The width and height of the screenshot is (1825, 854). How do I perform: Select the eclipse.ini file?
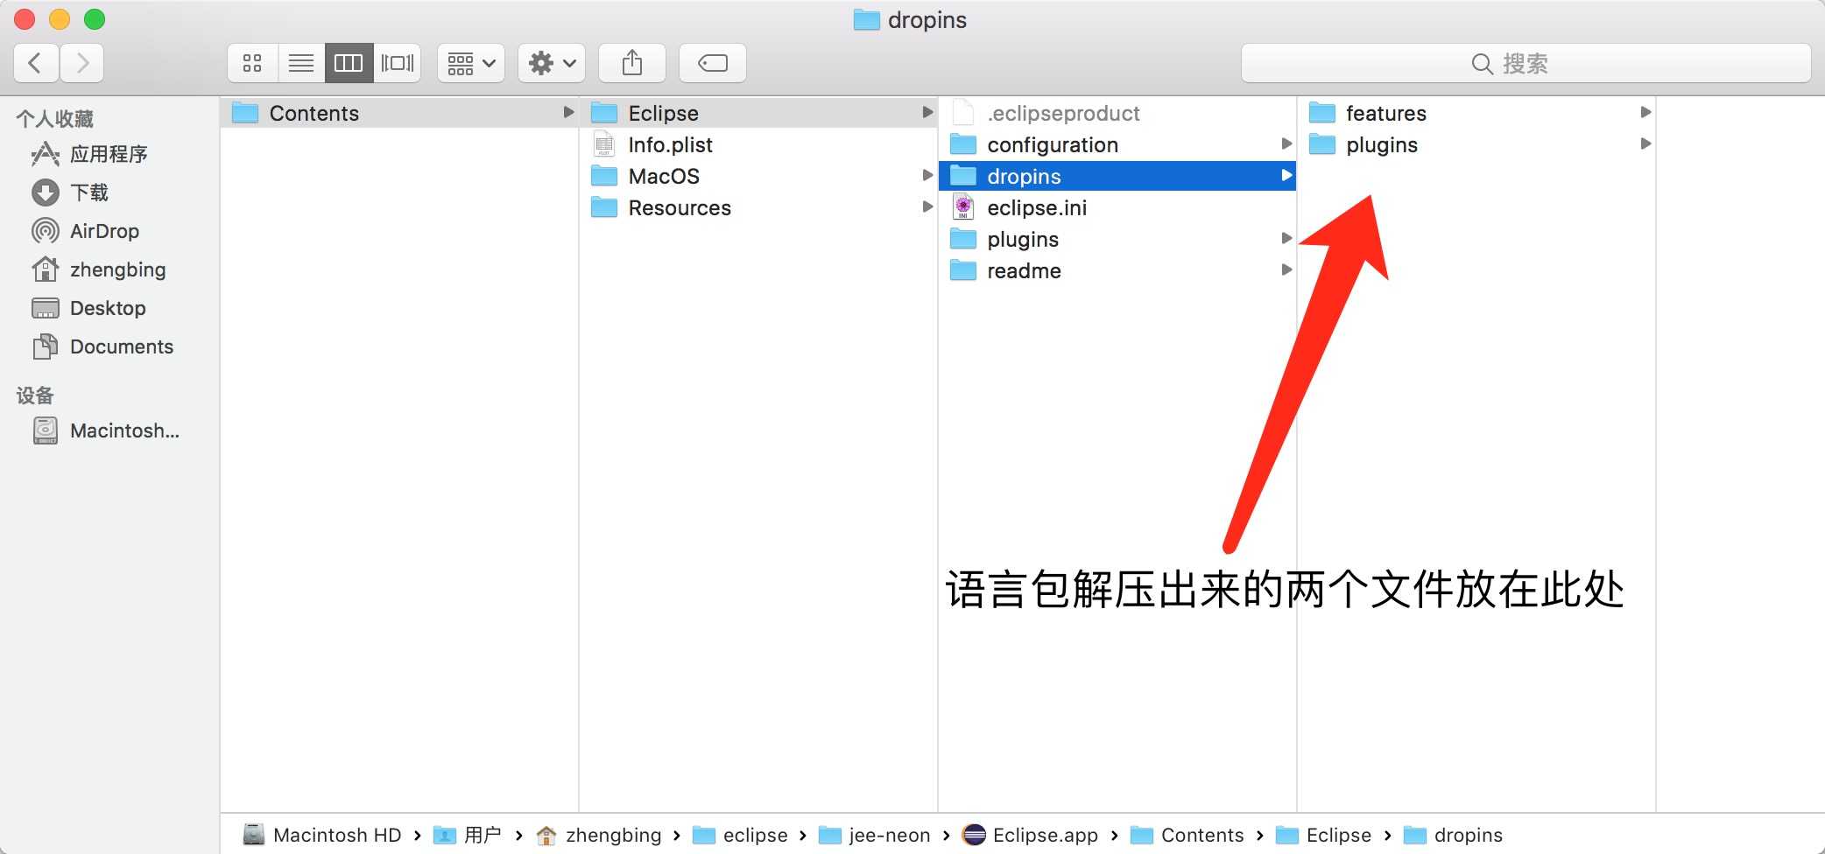tap(1117, 207)
